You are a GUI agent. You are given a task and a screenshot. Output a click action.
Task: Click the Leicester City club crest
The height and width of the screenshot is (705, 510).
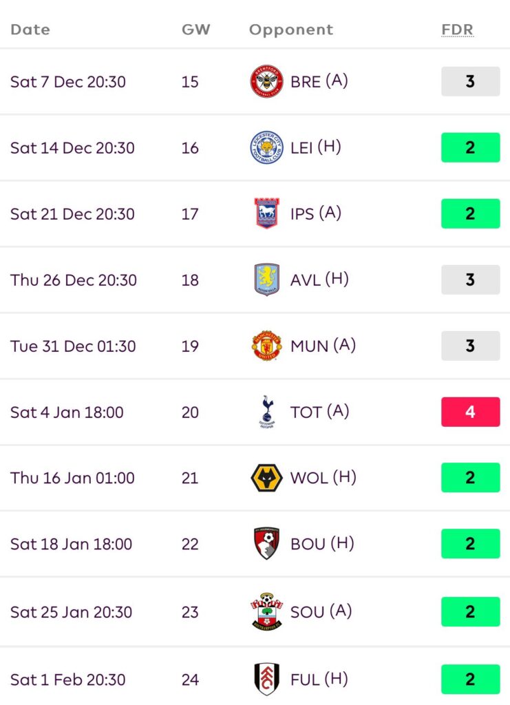266,147
